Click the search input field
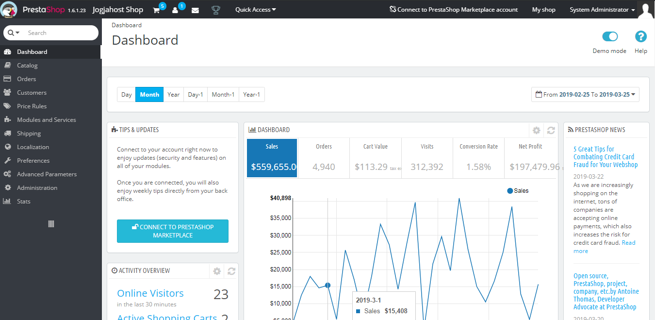The width and height of the screenshot is (655, 320). click(58, 33)
